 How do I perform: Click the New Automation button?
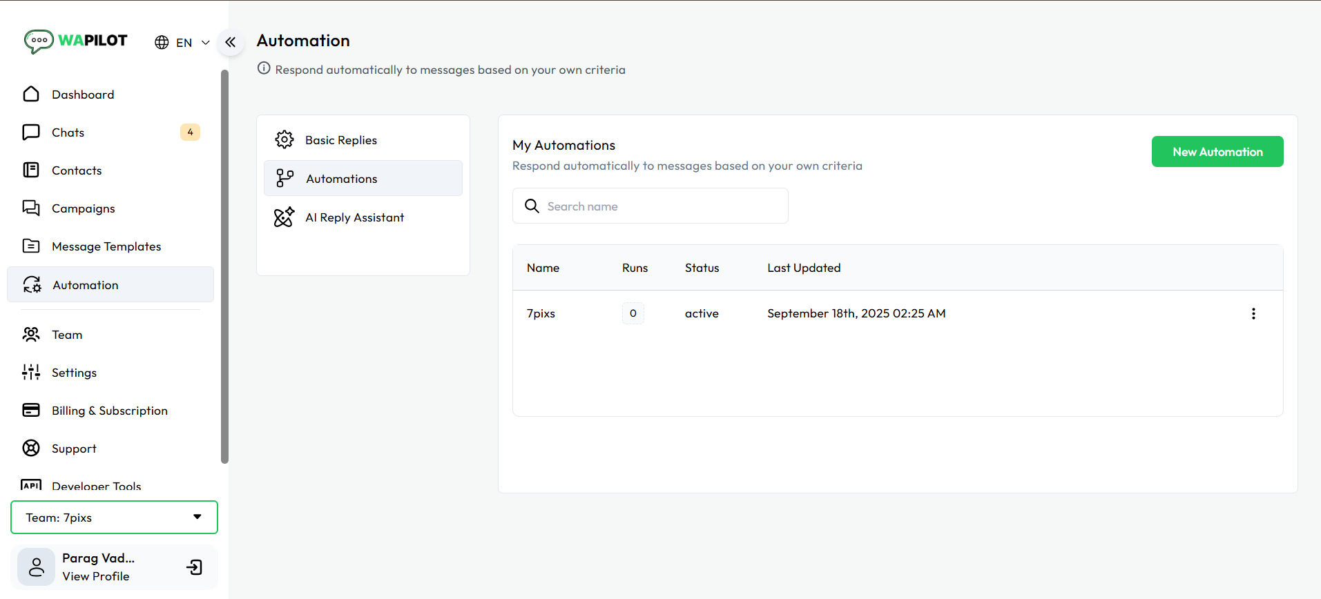pos(1217,152)
